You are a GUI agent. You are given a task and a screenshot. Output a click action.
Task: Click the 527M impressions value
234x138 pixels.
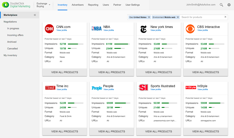pyautogui.click(x=63, y=44)
